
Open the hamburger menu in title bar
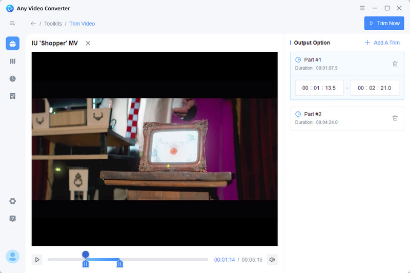point(362,8)
